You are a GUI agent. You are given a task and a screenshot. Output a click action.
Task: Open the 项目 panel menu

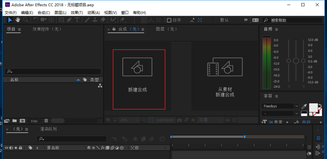[x=19, y=30]
